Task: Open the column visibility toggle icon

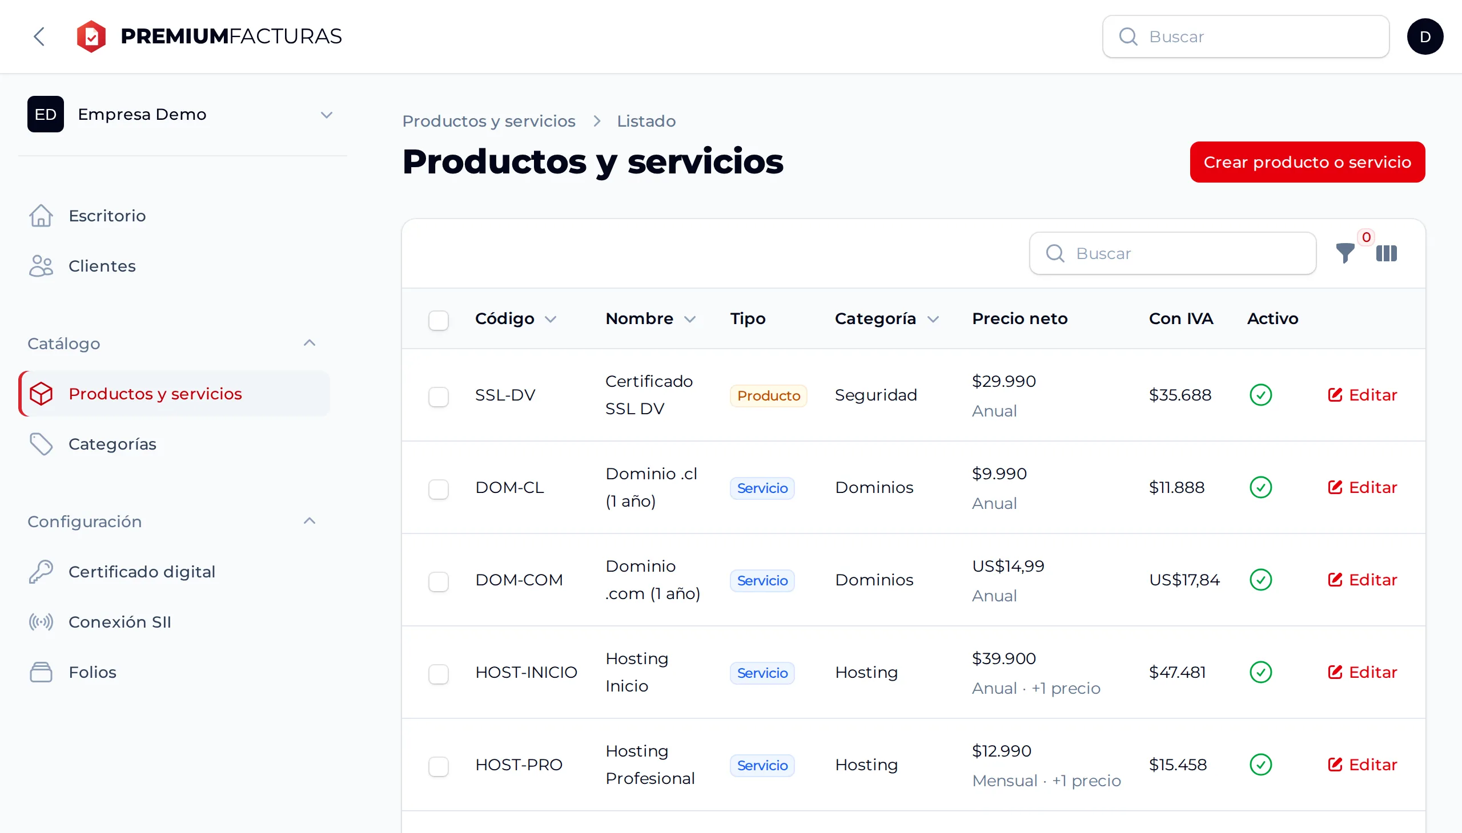Action: point(1386,253)
